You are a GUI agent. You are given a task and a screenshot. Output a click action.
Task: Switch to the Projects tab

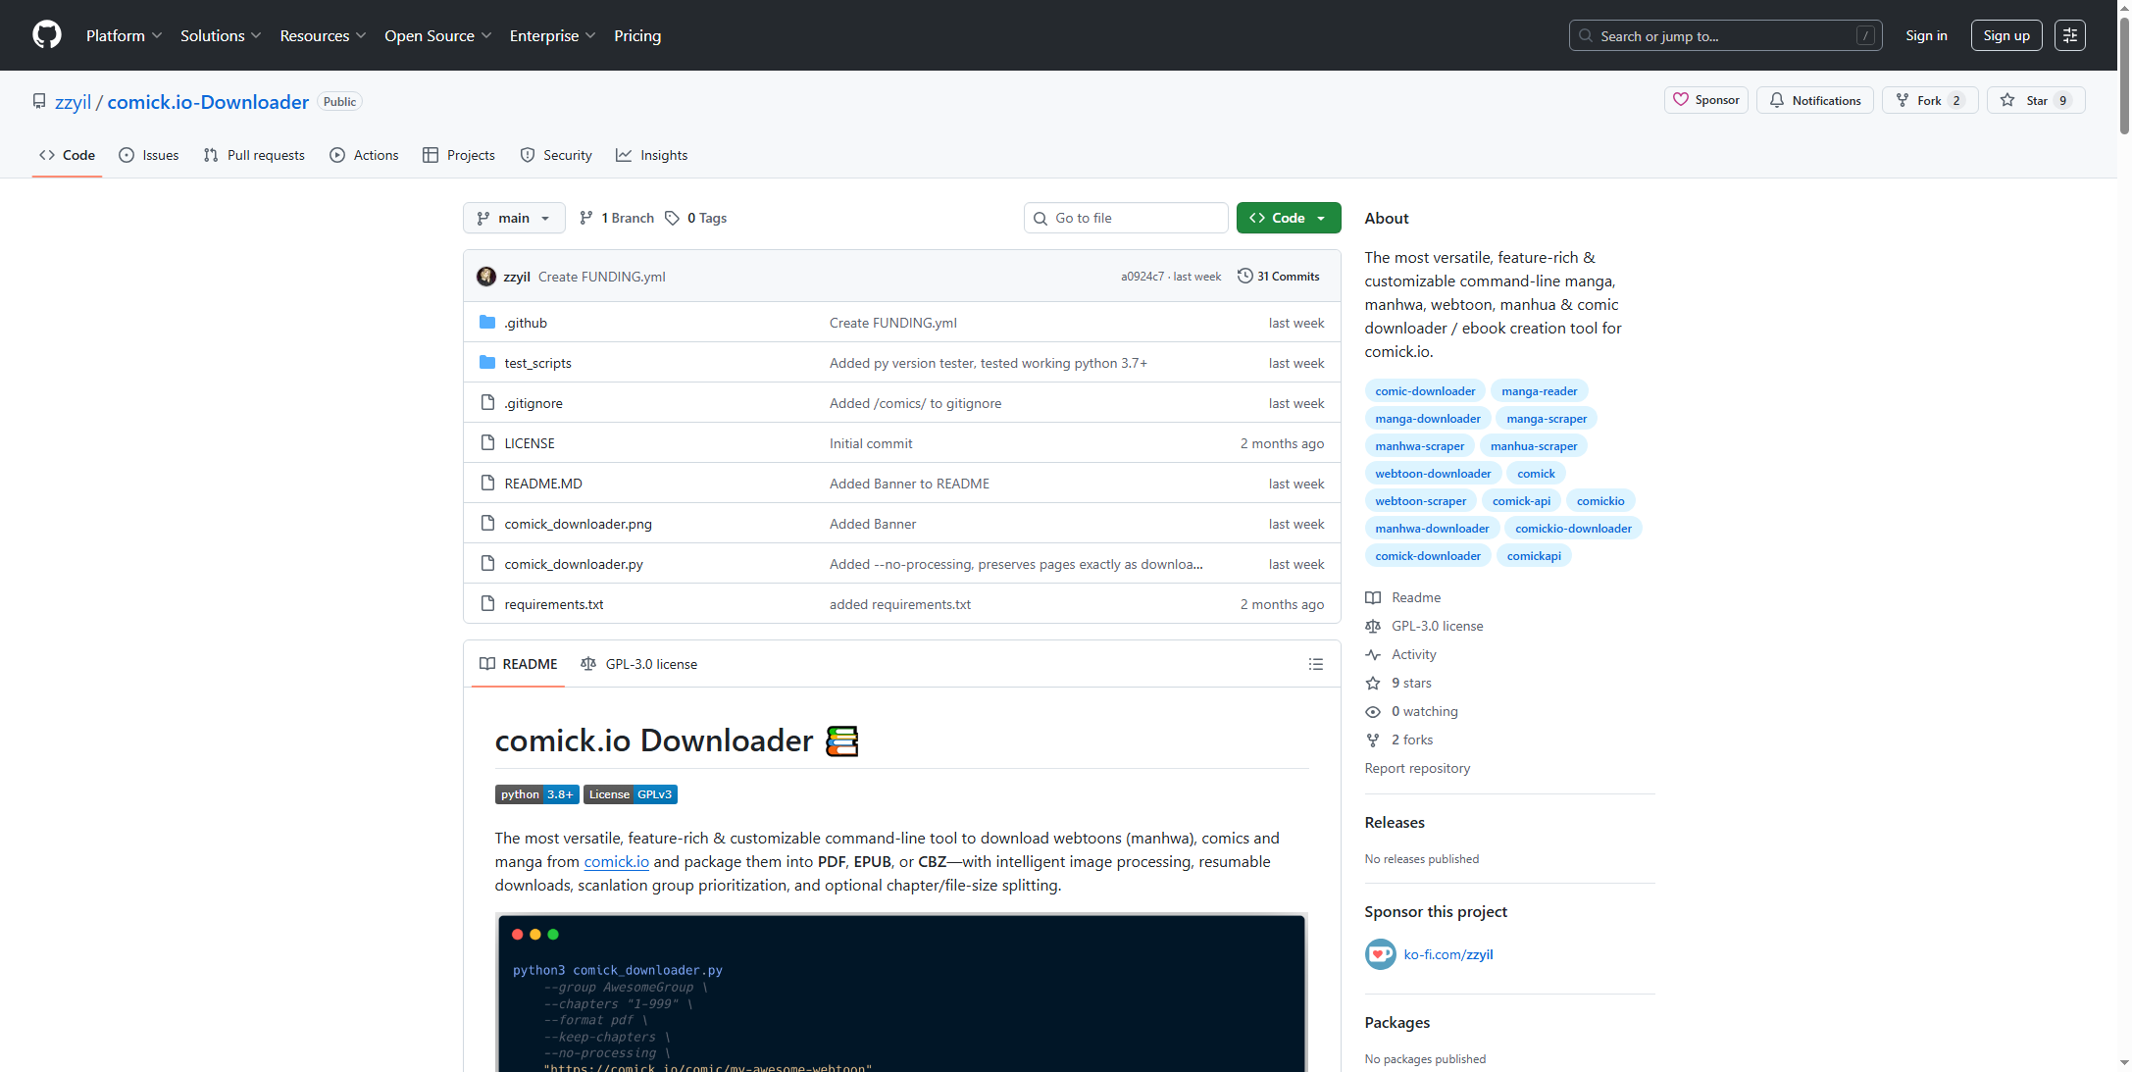pos(458,155)
